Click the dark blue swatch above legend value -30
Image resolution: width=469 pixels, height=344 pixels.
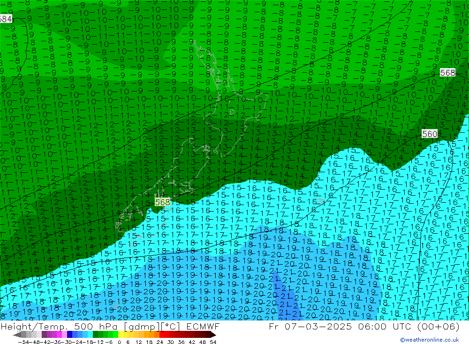click(70, 335)
